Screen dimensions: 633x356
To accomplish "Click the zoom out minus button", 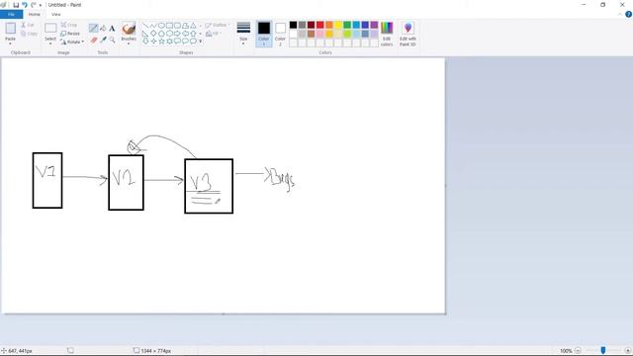I will (578, 351).
